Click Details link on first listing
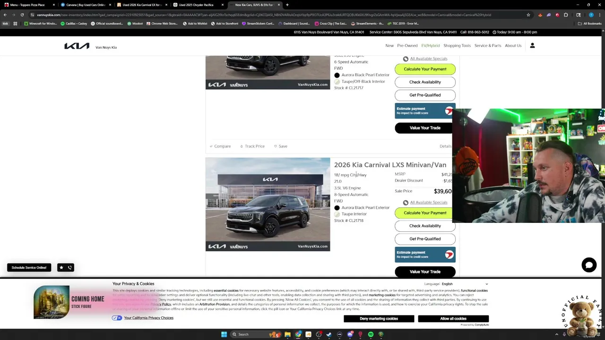Screen dimensions: 605x340 445,146
